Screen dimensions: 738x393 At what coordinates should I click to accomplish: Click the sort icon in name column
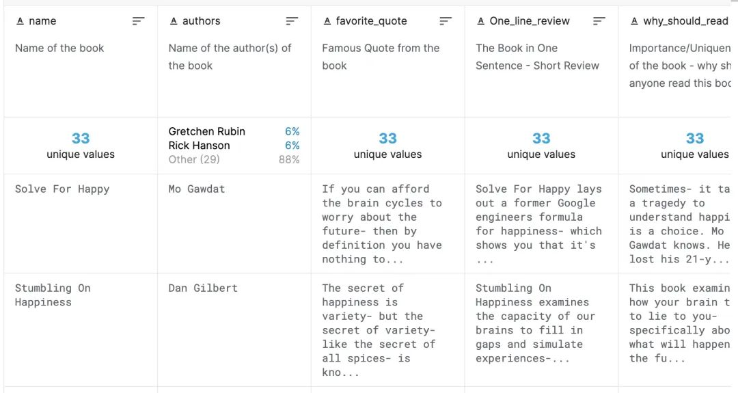[x=138, y=21]
